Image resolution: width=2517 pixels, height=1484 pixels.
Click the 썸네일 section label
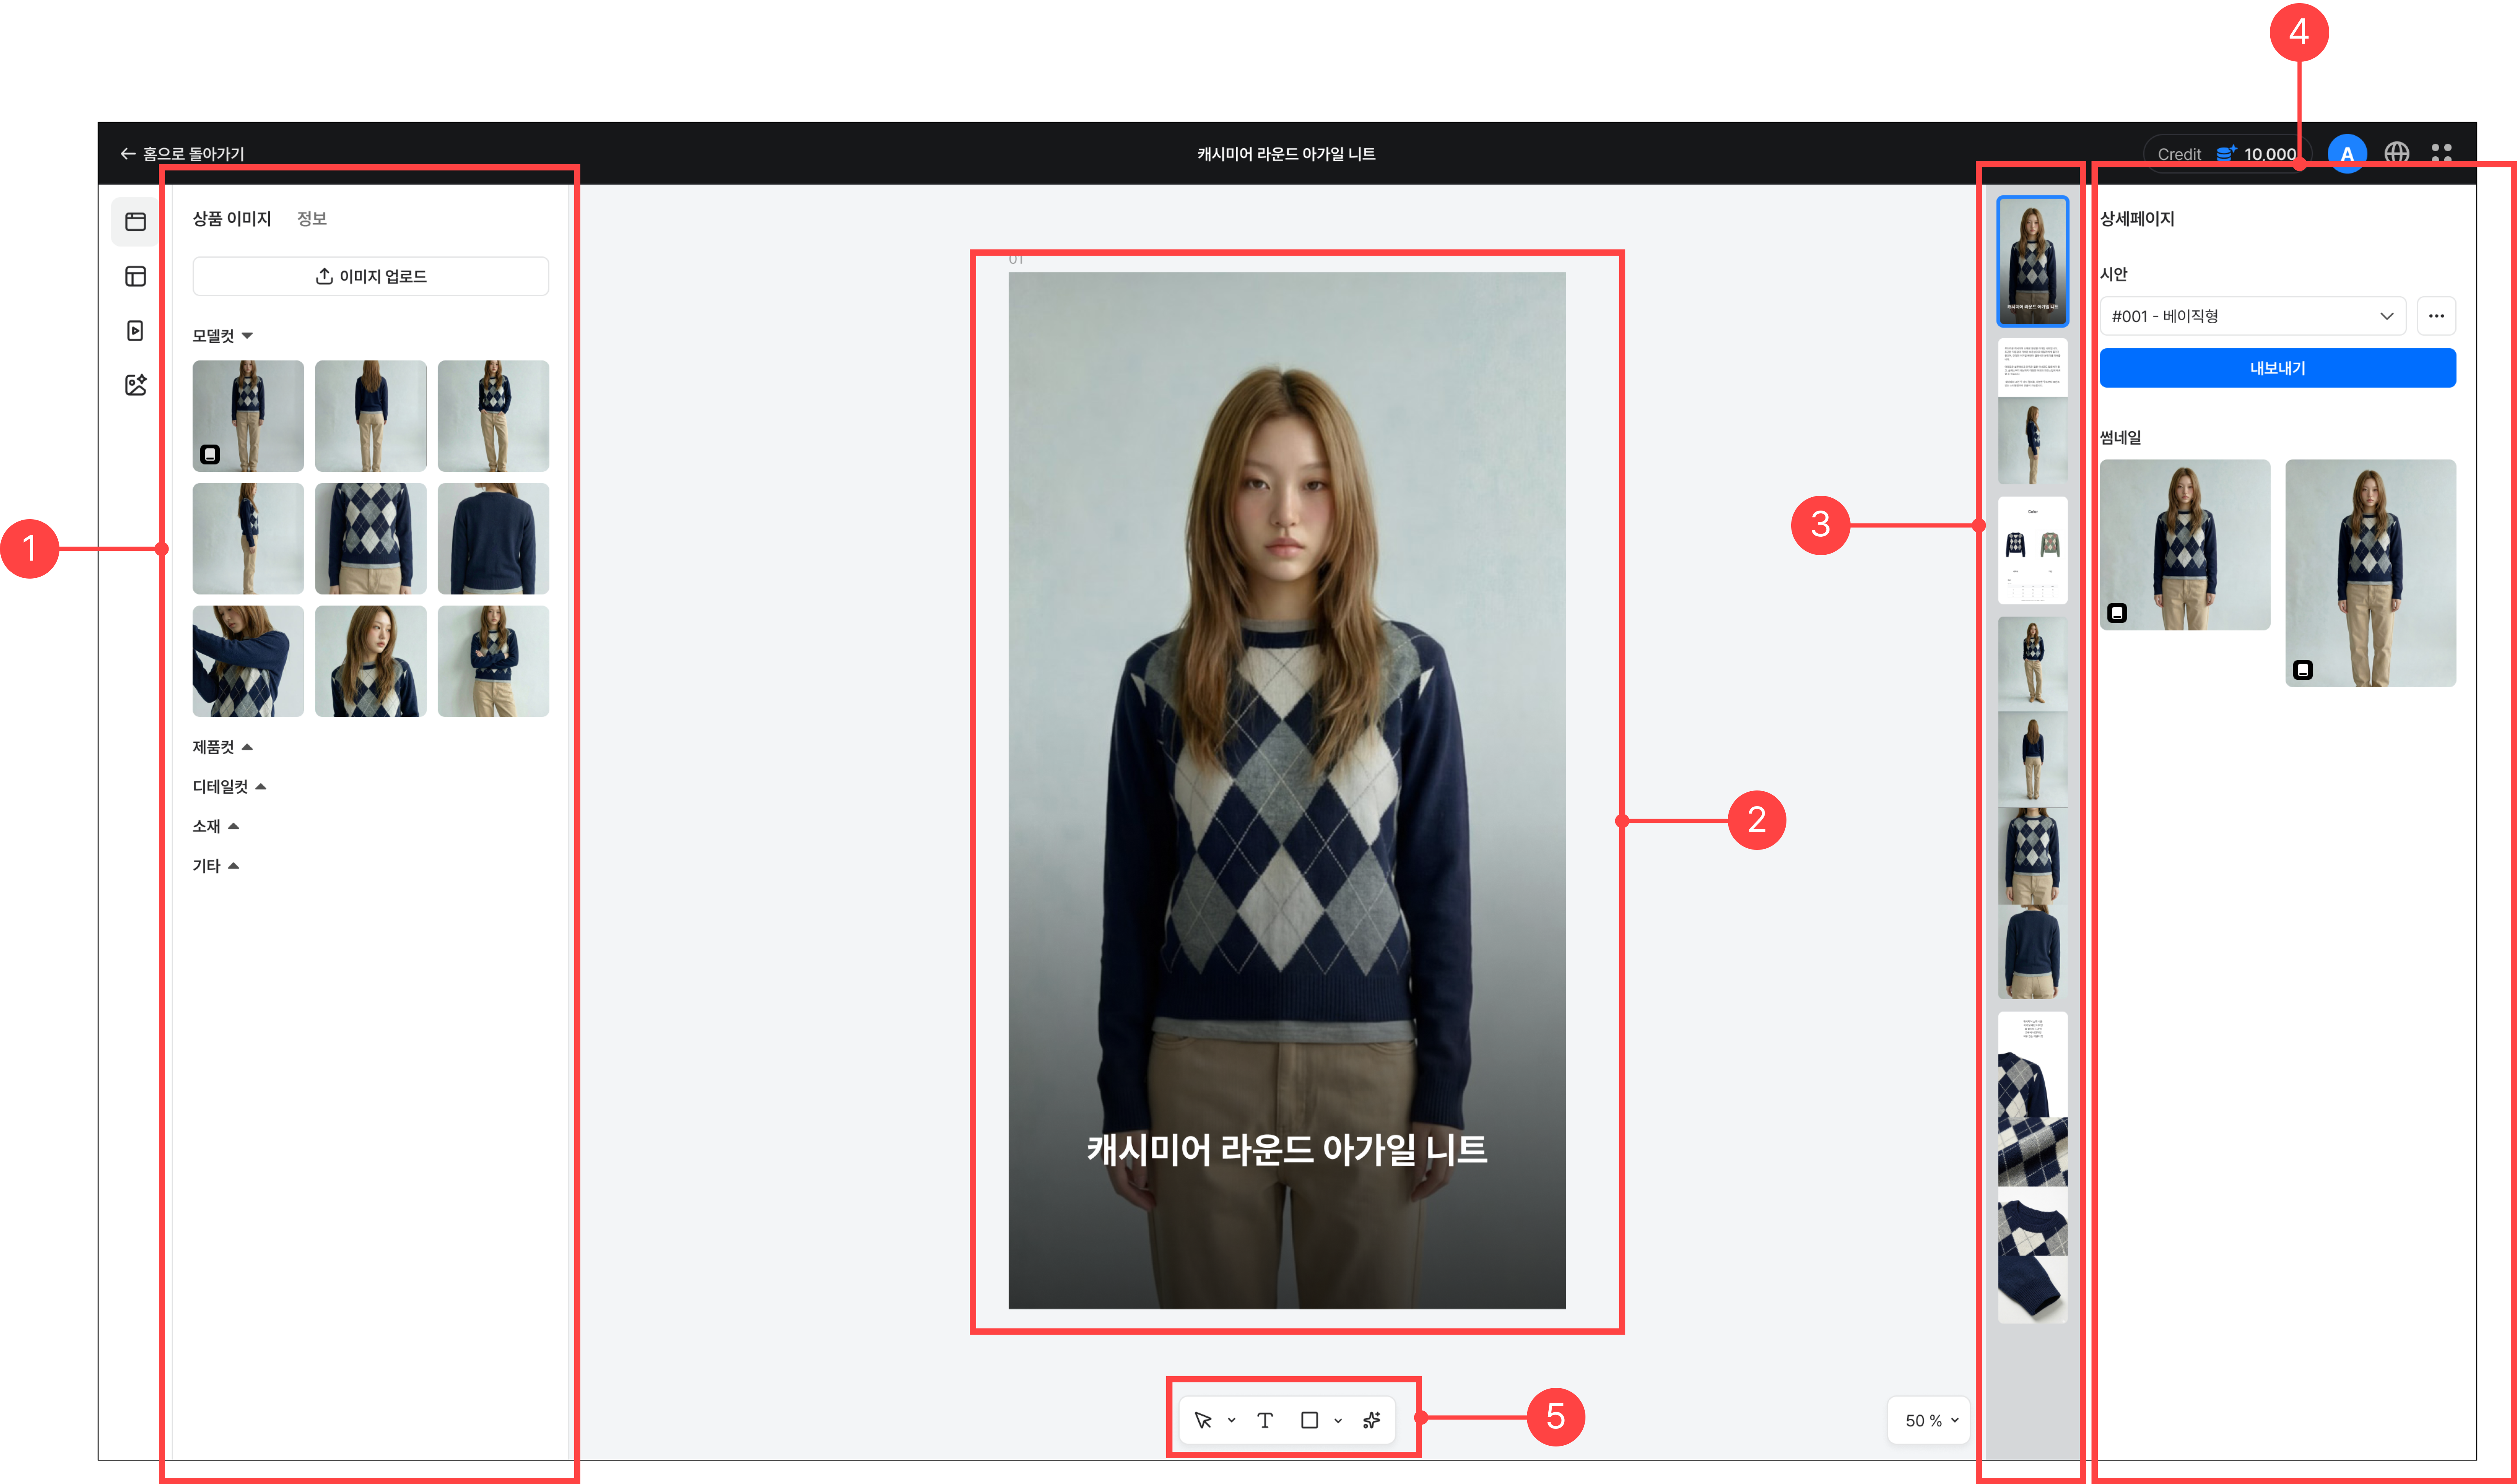click(2121, 437)
